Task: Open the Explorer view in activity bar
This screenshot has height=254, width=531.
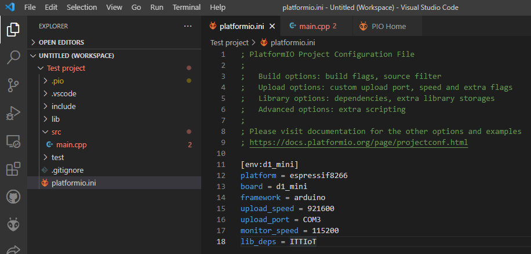Action: click(x=13, y=29)
